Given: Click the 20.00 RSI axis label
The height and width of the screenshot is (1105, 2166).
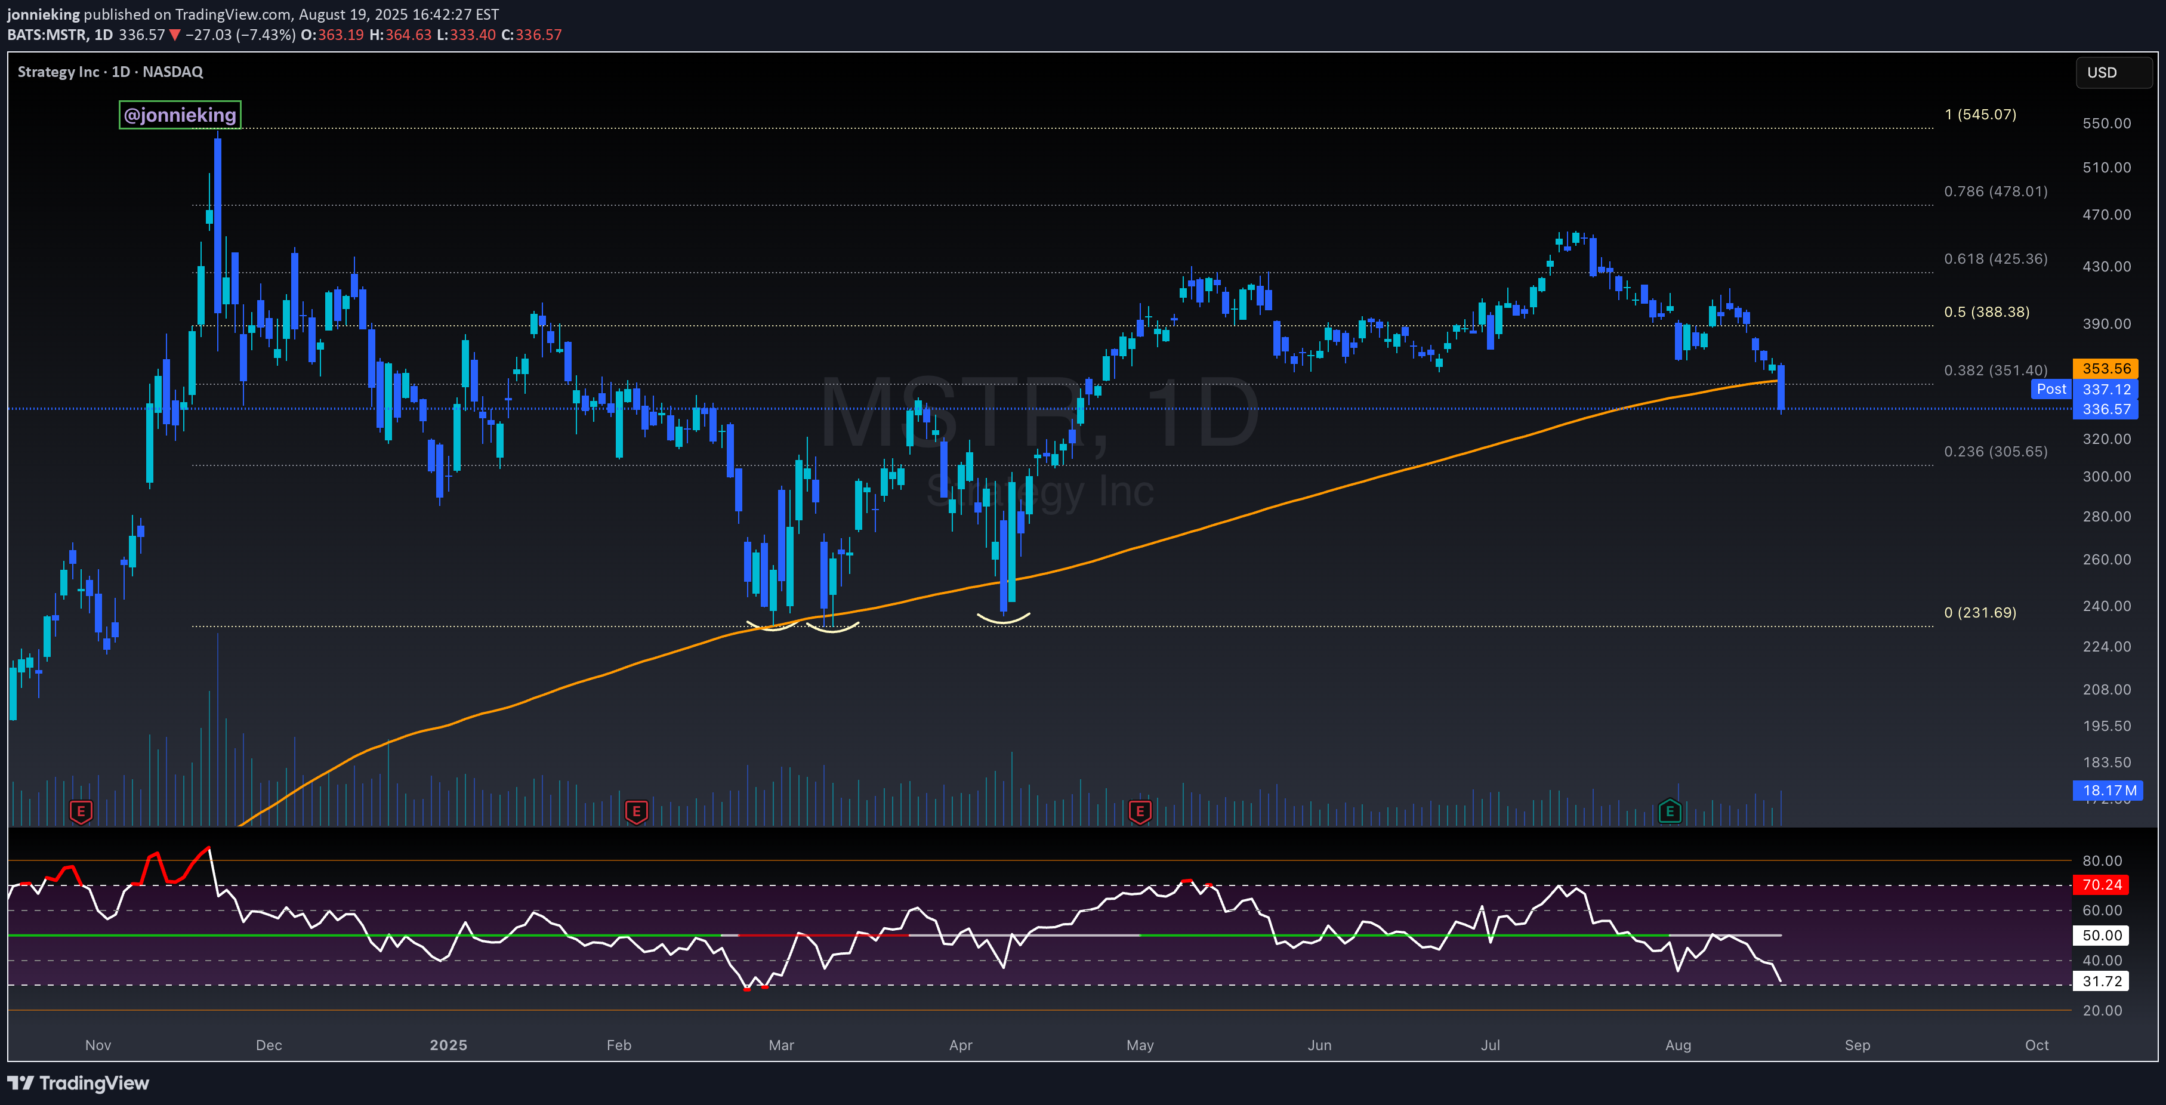Looking at the screenshot, I should pos(2101,1010).
